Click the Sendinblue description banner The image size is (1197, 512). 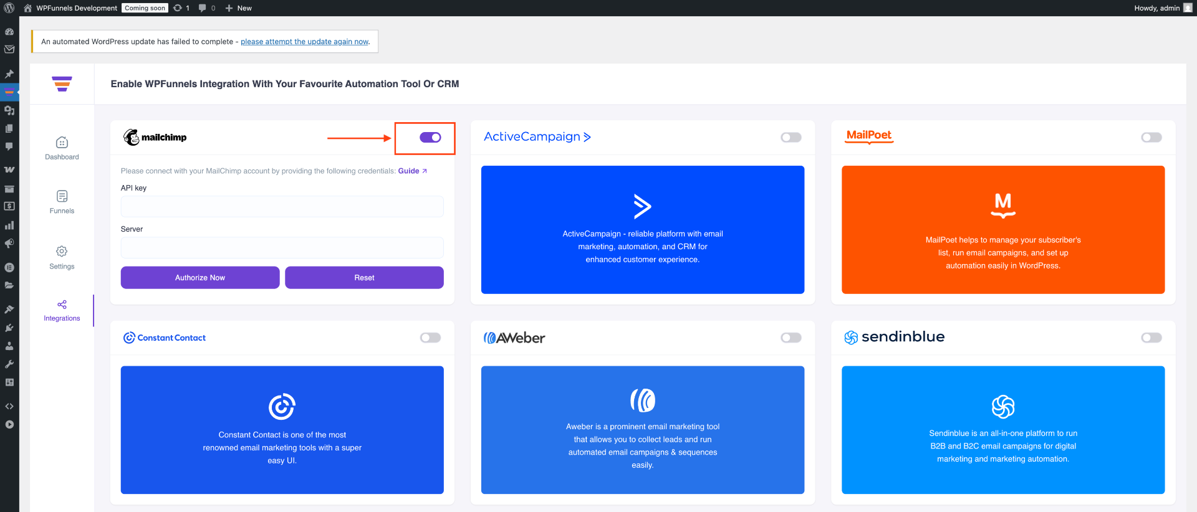pyautogui.click(x=1003, y=430)
